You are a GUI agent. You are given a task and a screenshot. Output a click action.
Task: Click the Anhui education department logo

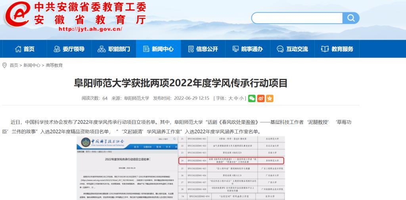[x=16, y=17]
